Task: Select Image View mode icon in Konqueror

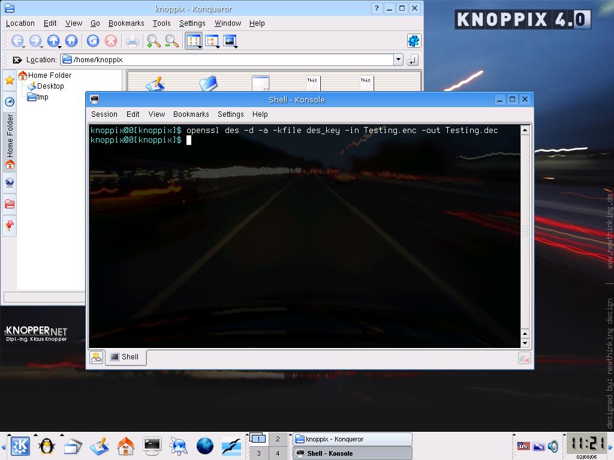Action: pos(230,41)
